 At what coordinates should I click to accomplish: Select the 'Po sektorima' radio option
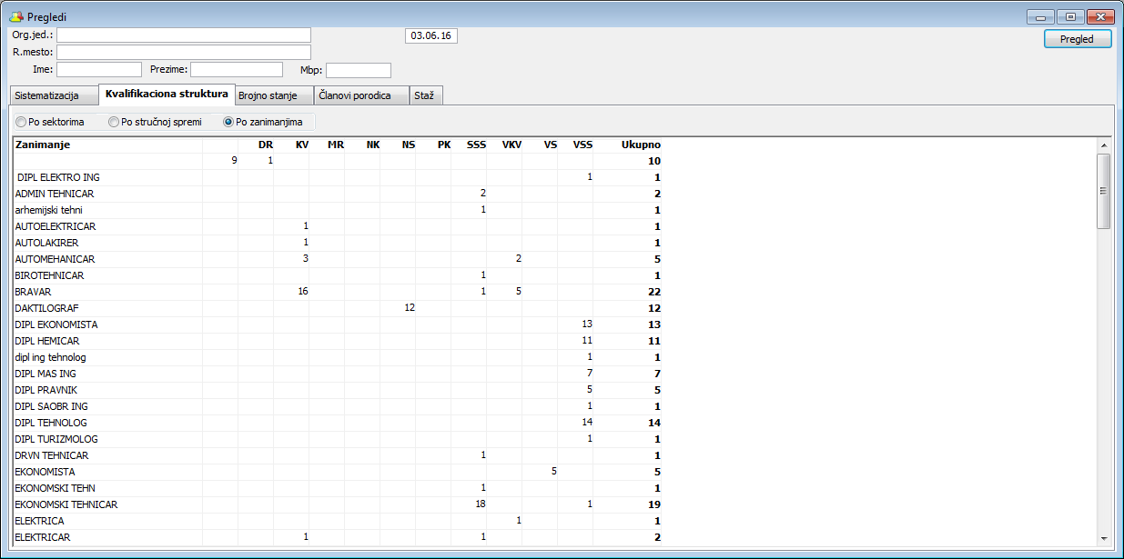(x=21, y=122)
